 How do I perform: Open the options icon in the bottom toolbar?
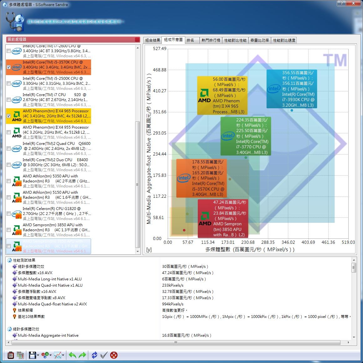pos(11,355)
